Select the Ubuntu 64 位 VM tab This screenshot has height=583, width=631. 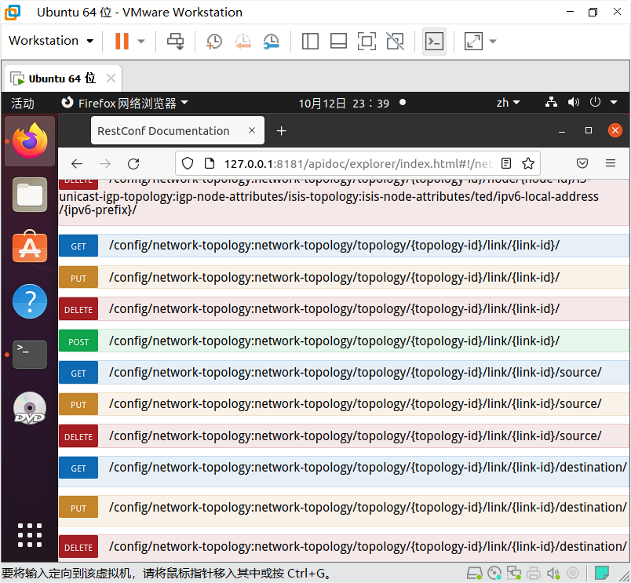click(62, 78)
